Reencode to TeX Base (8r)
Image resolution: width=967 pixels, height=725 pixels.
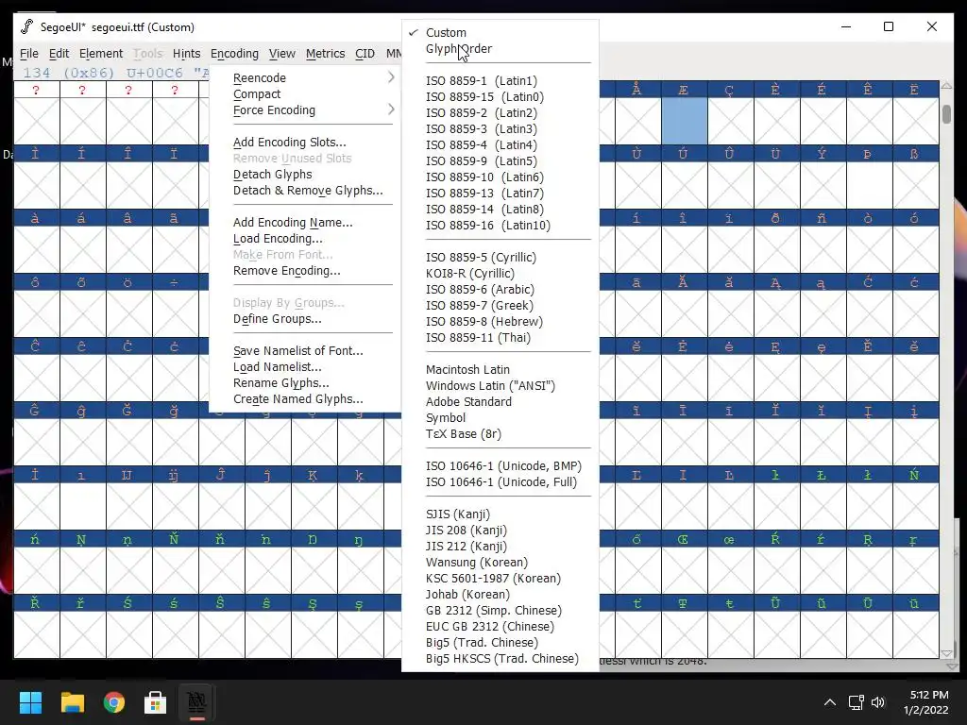pos(463,433)
